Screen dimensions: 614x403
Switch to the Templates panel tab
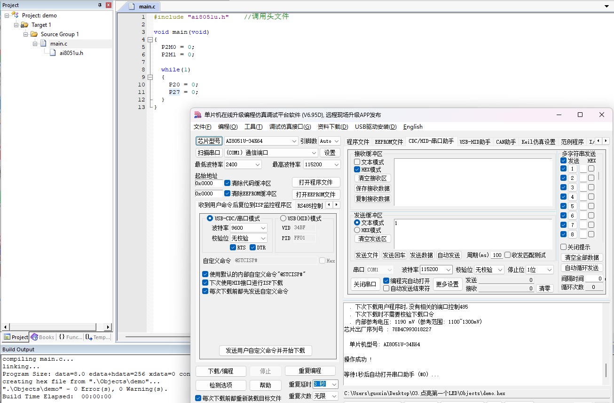[x=98, y=337]
